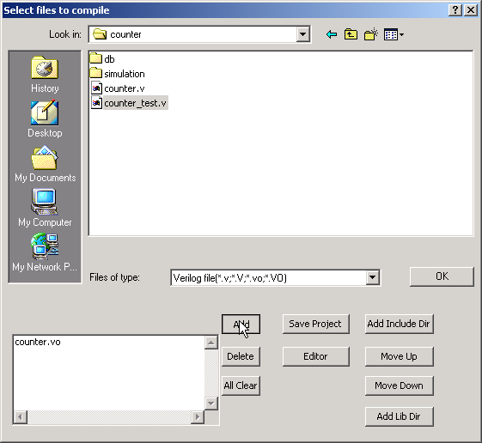Select the counter.v file
The width and height of the screenshot is (482, 443).
(118, 88)
